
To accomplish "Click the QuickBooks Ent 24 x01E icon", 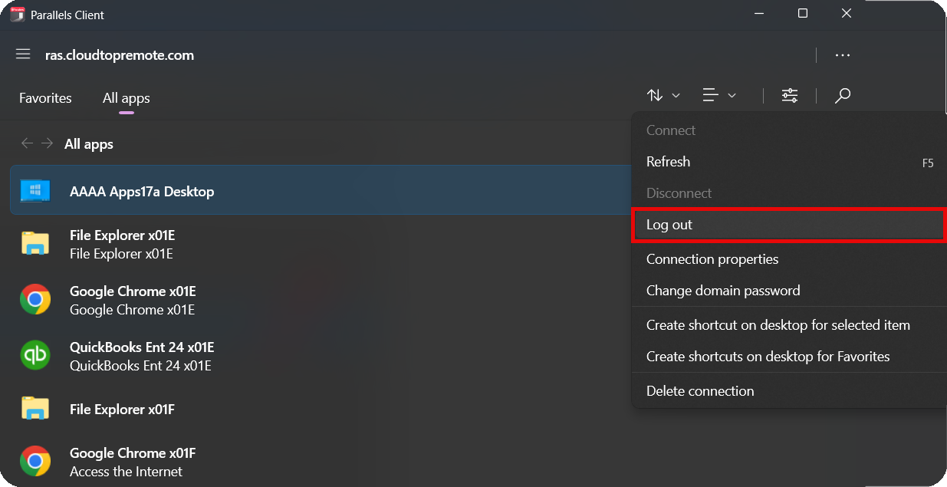I will coord(35,356).
